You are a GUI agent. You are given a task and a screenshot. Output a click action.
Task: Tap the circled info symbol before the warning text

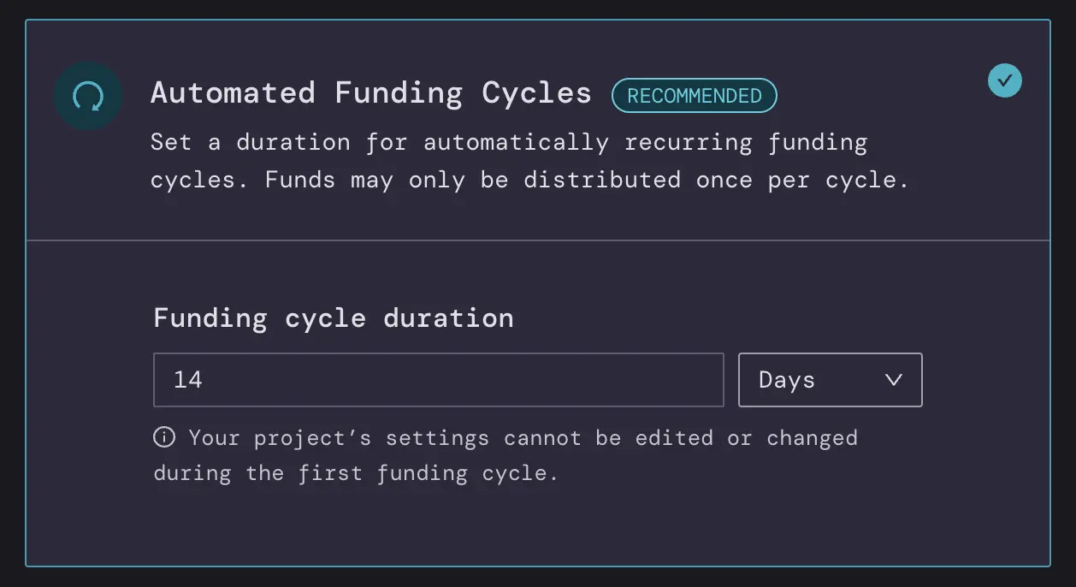click(x=163, y=437)
